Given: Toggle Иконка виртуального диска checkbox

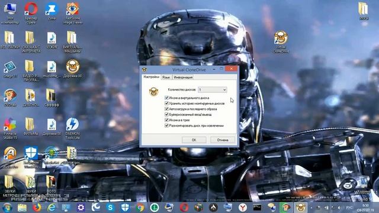Looking at the screenshot, I should tap(166, 98).
